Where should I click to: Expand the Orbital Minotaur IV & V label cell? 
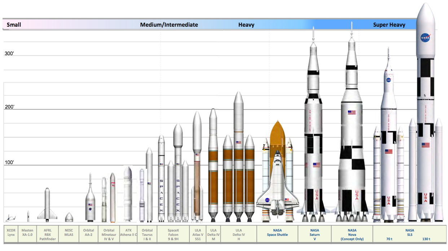pos(109,234)
